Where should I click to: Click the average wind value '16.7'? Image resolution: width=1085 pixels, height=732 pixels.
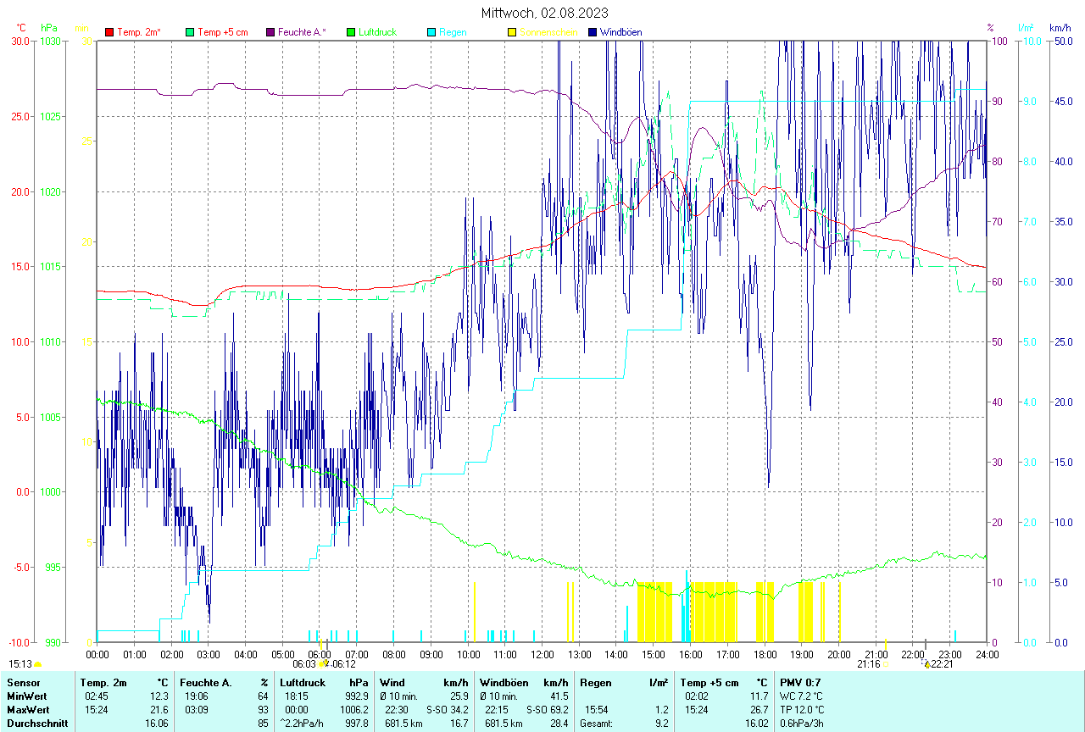coord(459,724)
